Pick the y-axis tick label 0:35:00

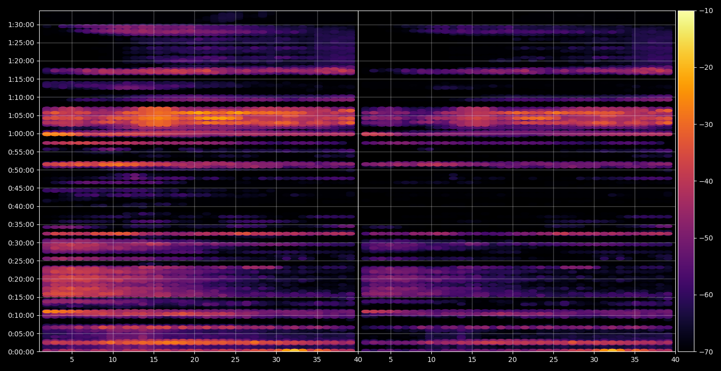click(x=21, y=224)
